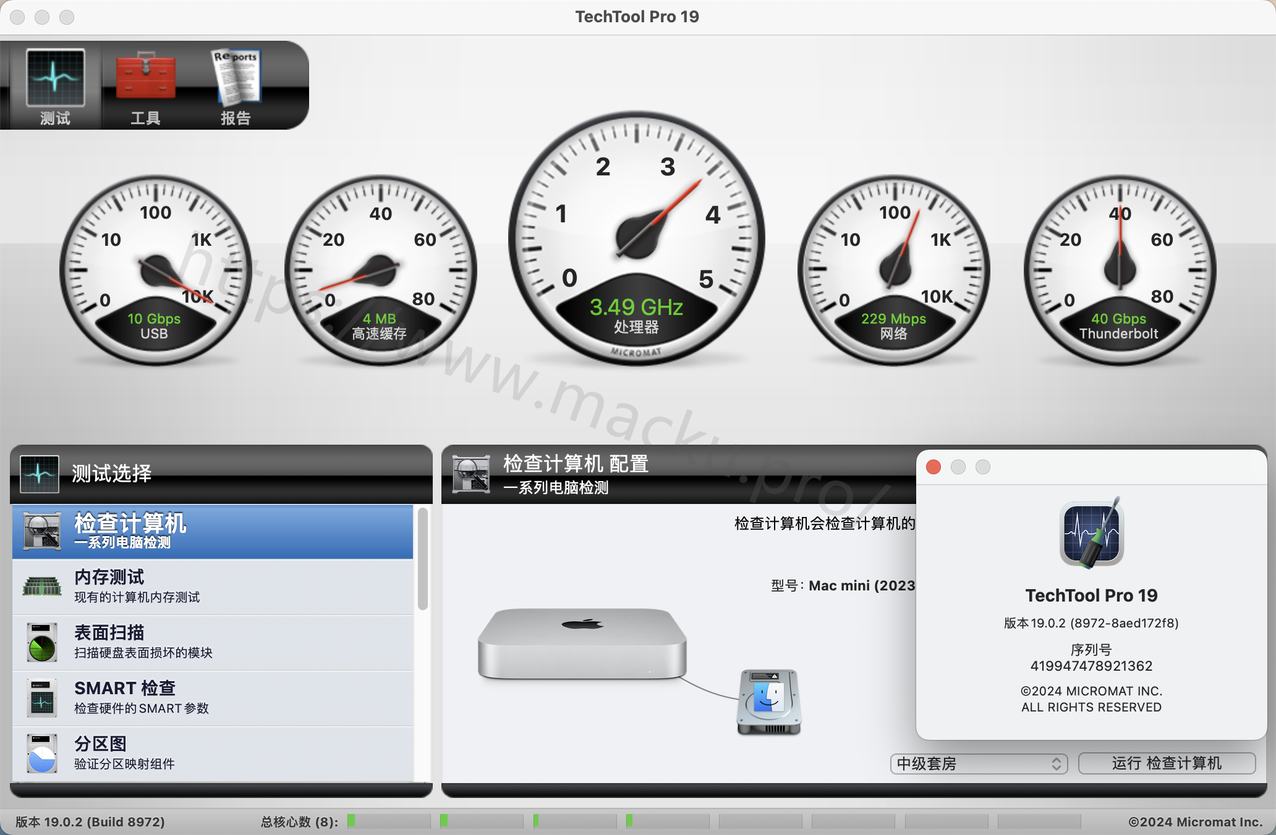1276x835 pixels.
Task: Close the TechTool Pro 19 about window
Action: tap(934, 467)
